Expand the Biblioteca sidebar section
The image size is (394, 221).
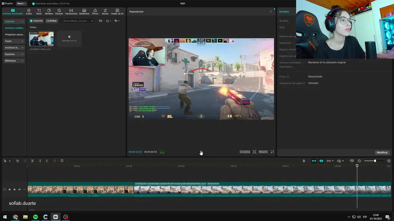coord(14,61)
